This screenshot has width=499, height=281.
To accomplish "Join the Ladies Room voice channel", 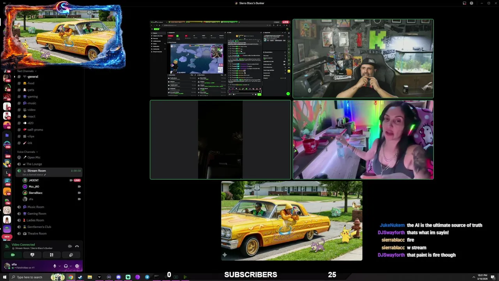I will click(49, 220).
